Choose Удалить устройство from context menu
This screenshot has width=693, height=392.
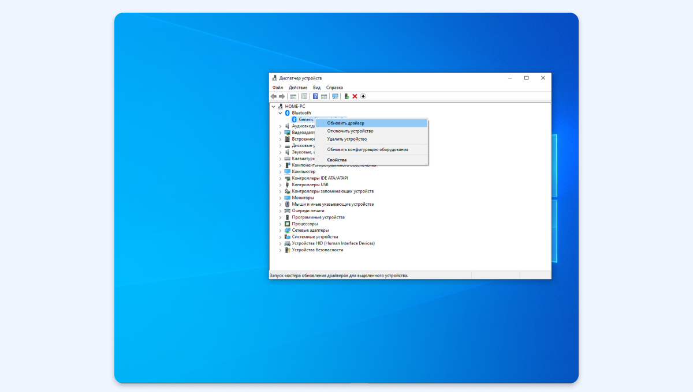tap(346, 139)
